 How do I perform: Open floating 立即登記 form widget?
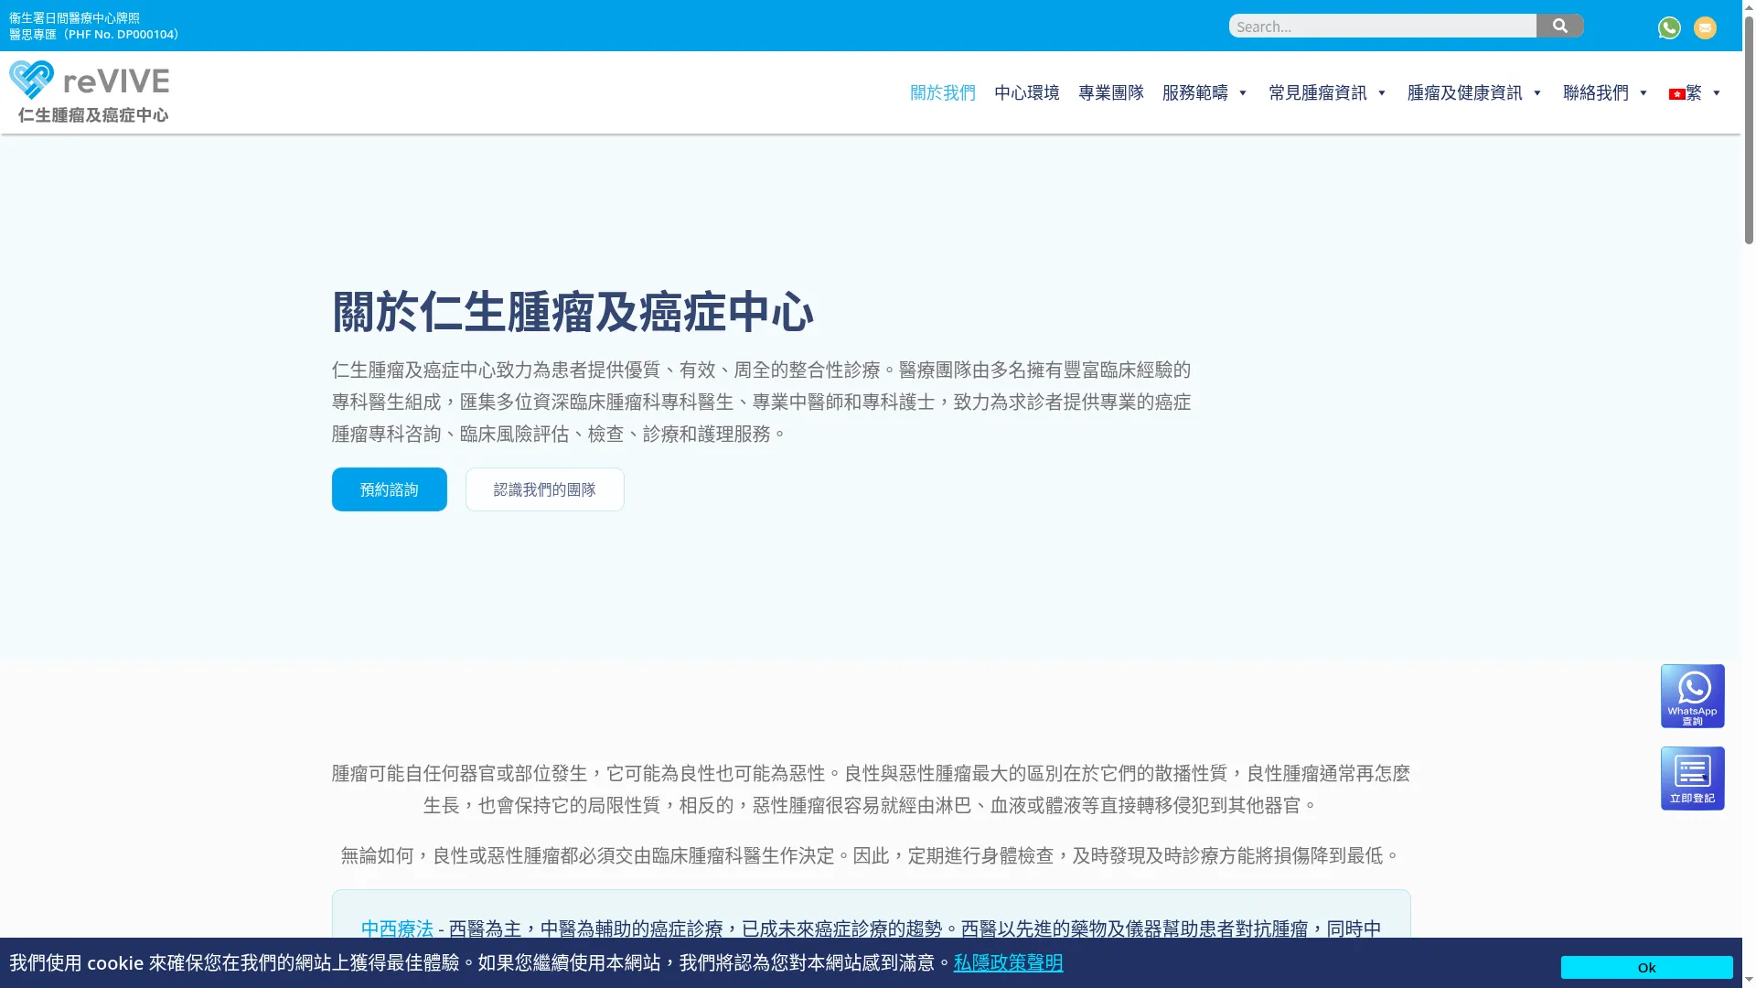pos(1693,779)
